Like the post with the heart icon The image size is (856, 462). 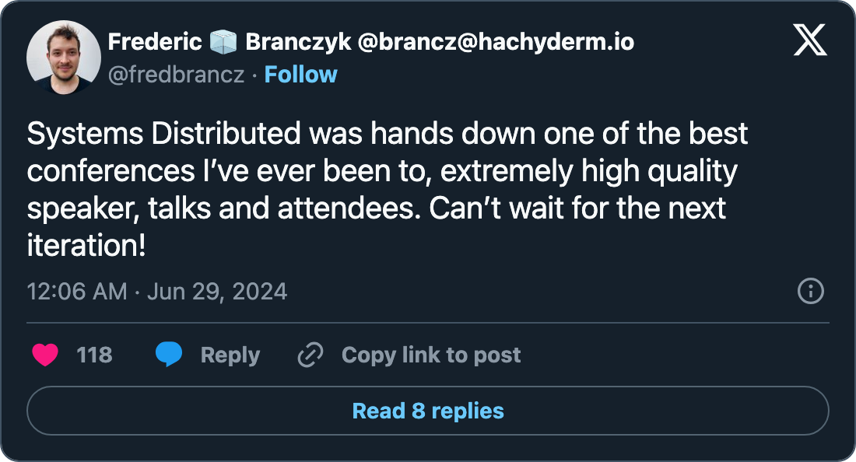point(45,355)
